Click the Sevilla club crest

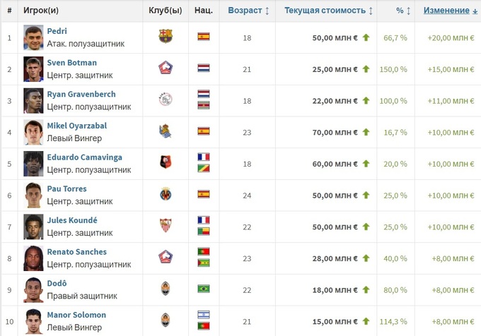click(166, 226)
